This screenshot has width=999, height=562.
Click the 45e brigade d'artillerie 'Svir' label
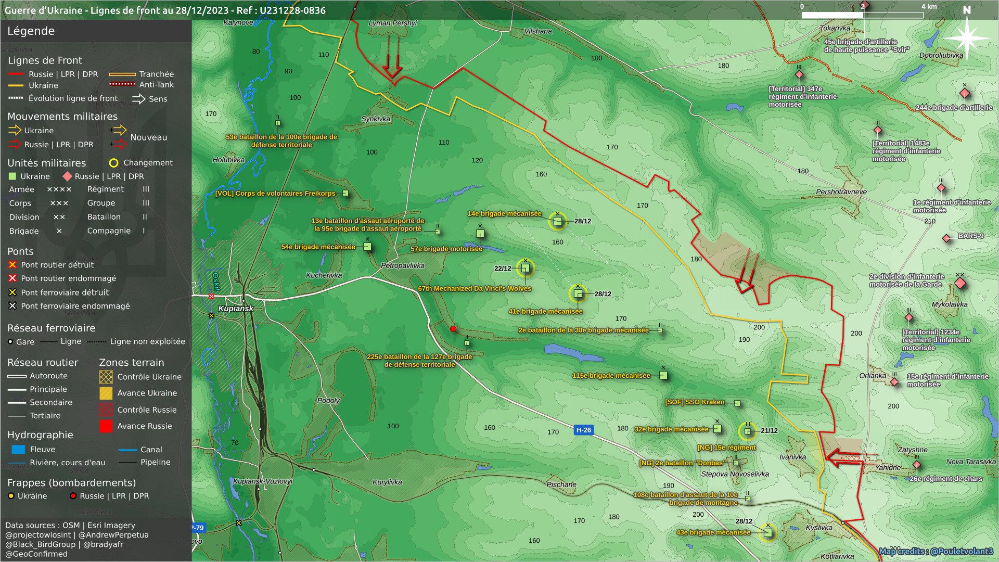866,46
